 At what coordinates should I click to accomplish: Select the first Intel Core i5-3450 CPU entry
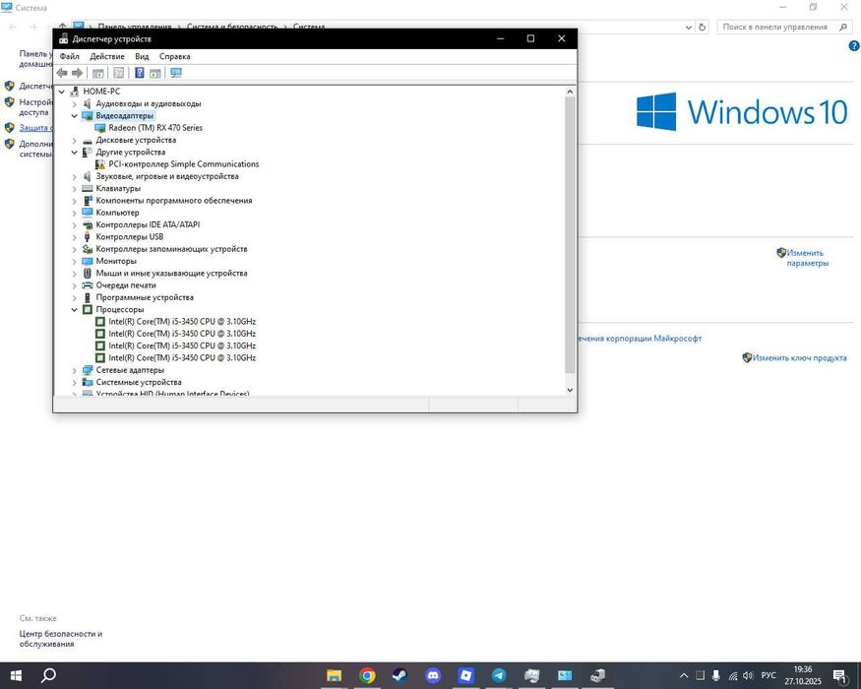[182, 322]
